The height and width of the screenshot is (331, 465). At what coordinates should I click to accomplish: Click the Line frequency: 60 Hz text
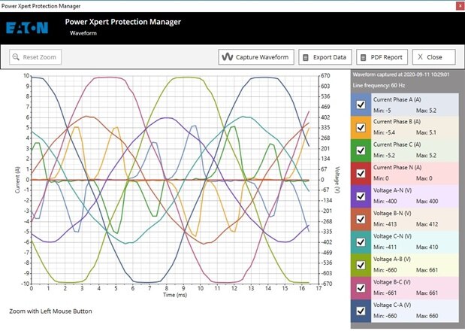click(379, 85)
